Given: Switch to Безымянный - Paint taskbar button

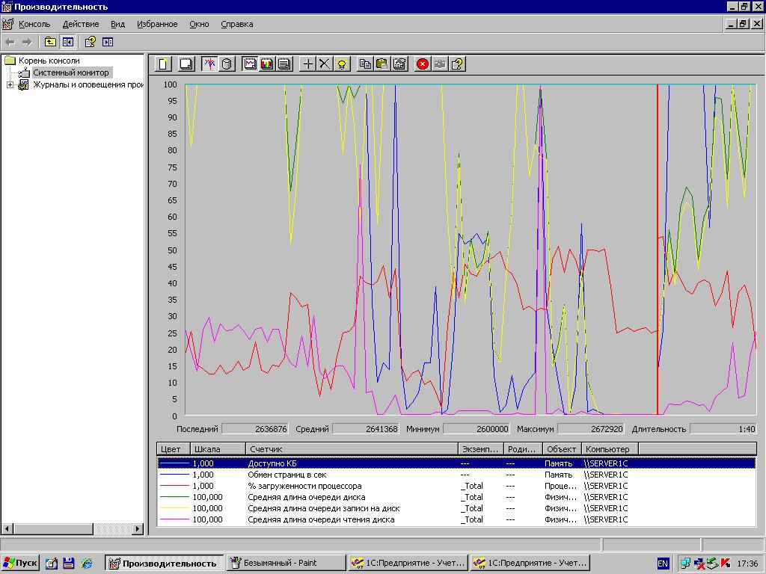Looking at the screenshot, I should tap(285, 563).
